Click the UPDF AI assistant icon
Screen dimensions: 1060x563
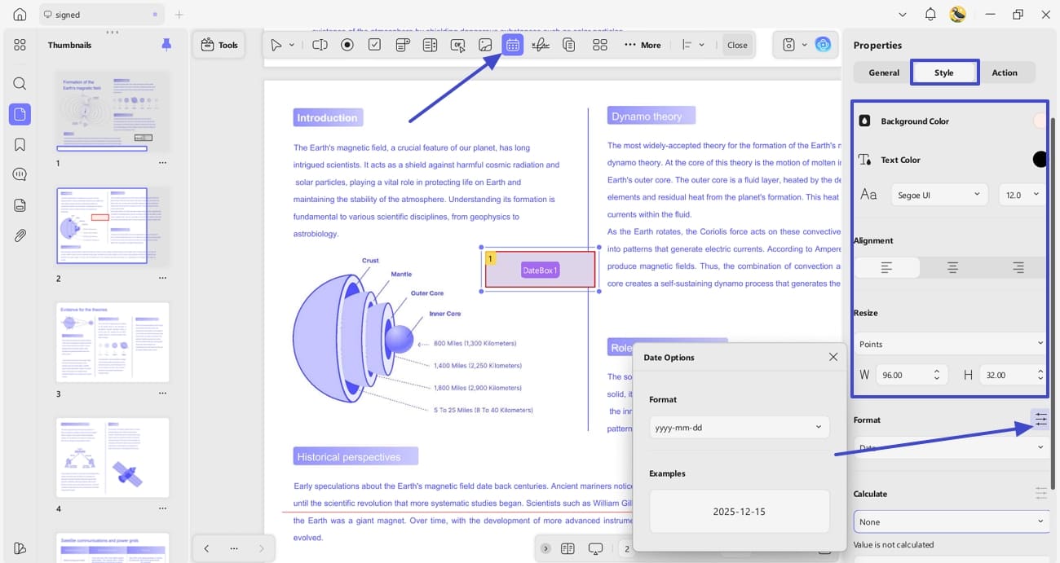tap(823, 45)
